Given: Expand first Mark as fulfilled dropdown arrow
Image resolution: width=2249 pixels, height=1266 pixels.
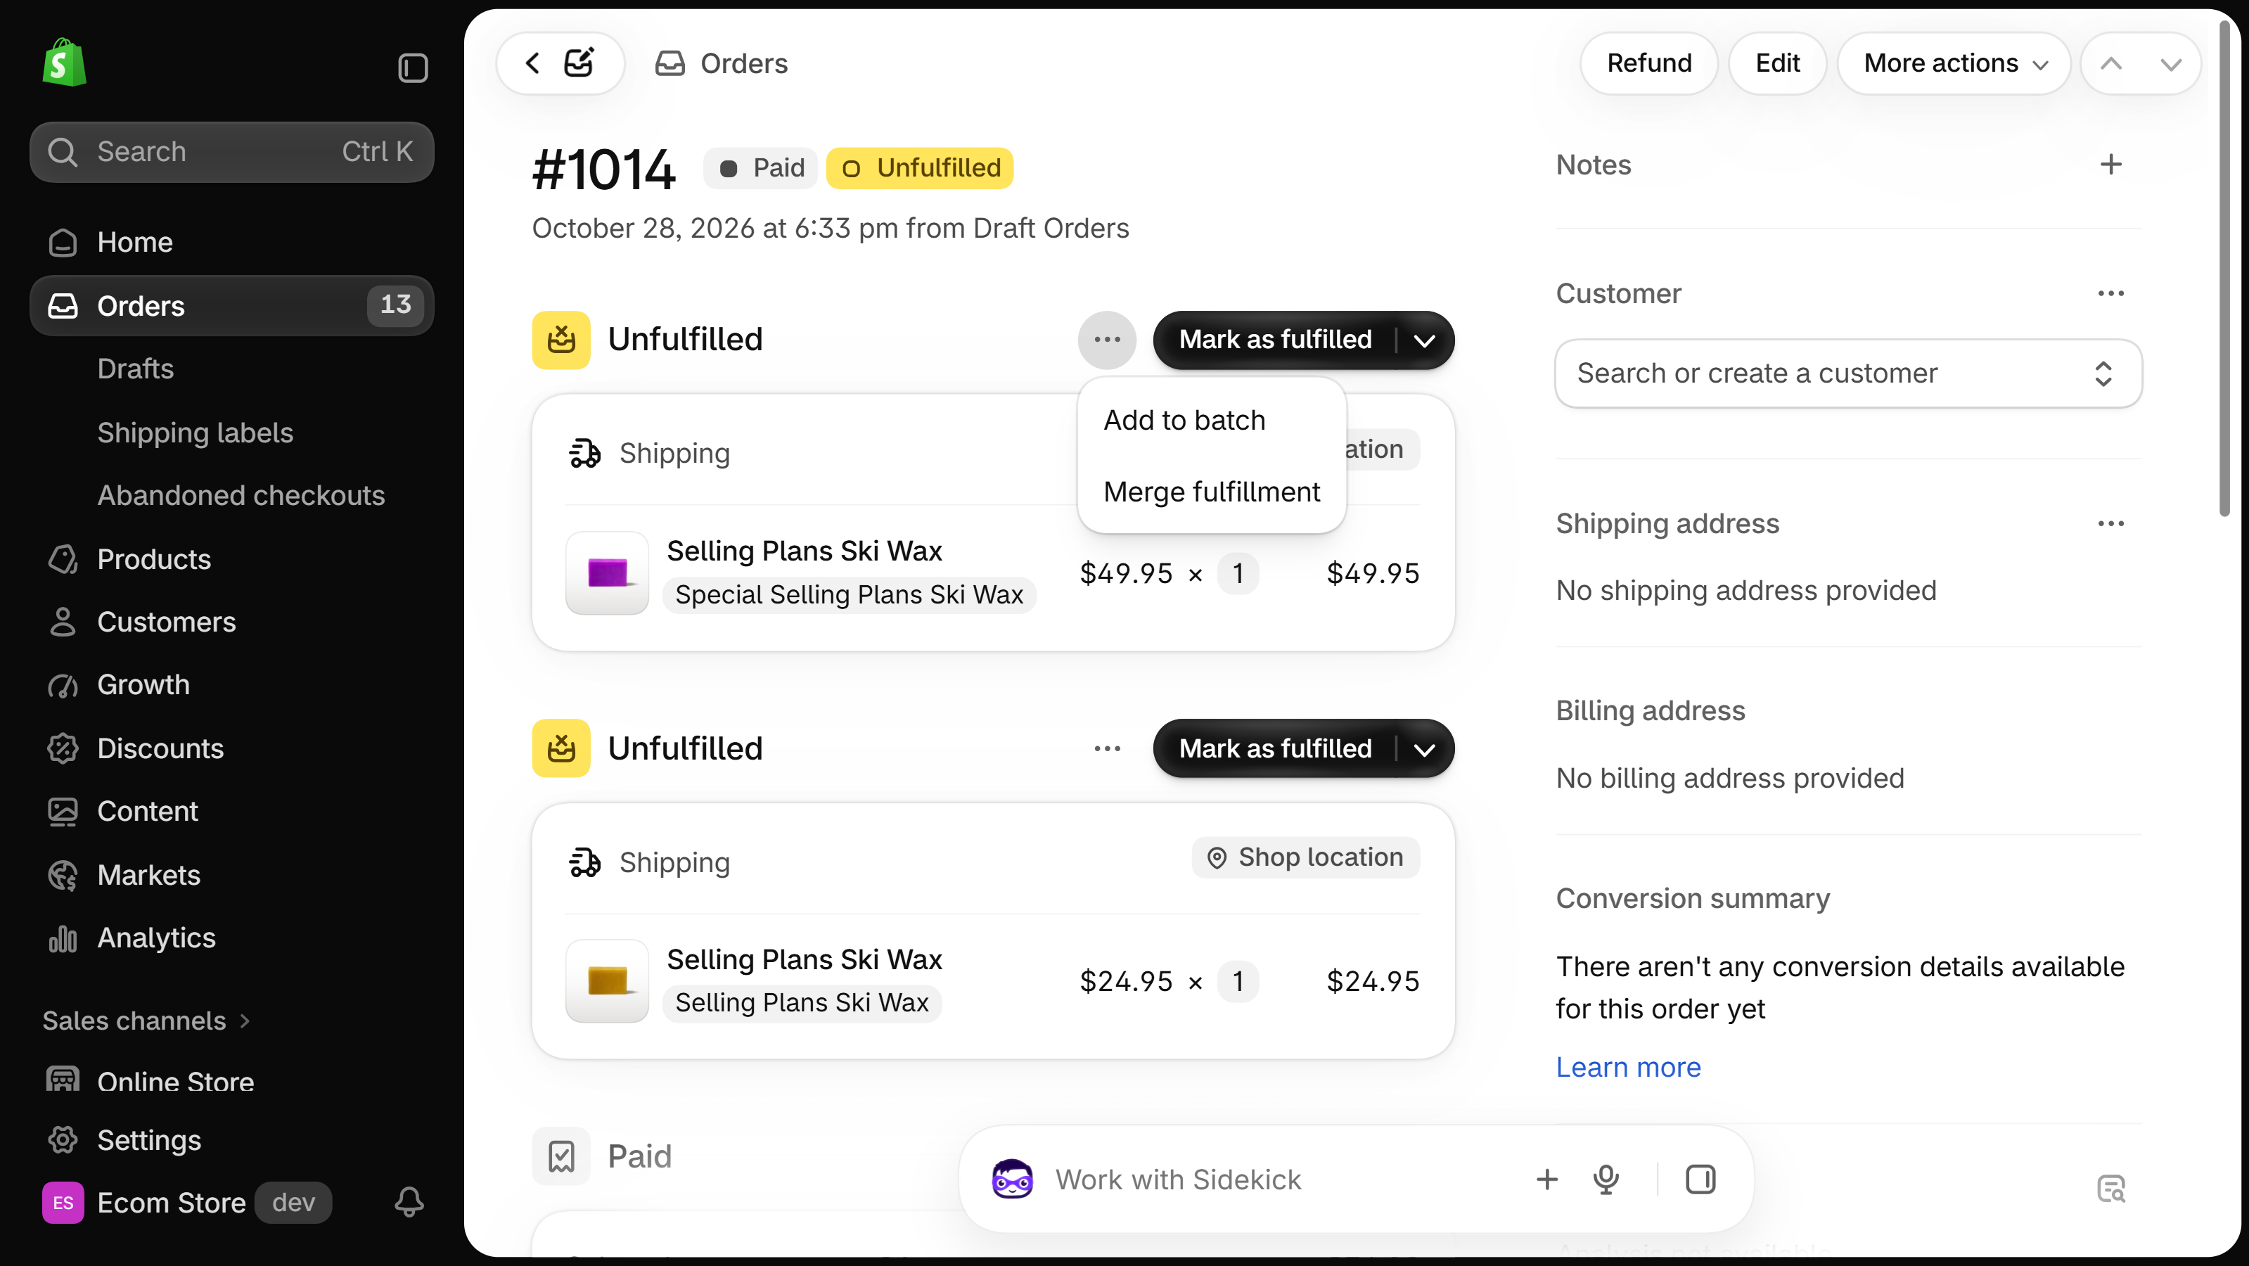Looking at the screenshot, I should (1425, 340).
